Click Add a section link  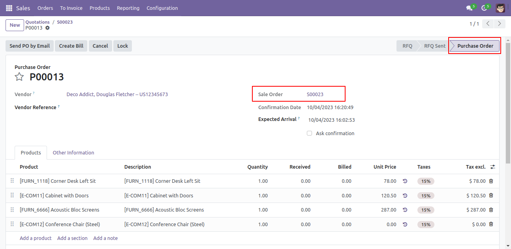point(72,238)
